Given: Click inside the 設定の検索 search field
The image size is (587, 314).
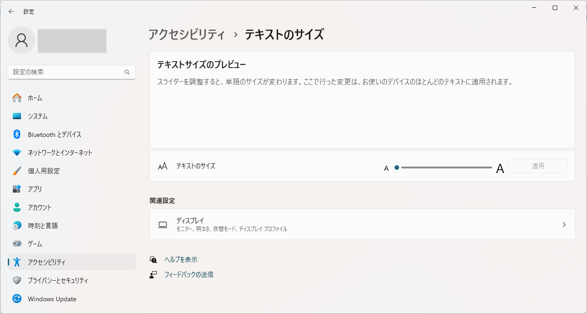Looking at the screenshot, I should (69, 72).
